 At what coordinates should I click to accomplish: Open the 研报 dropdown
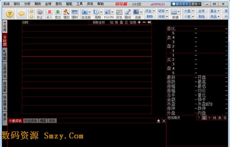click(163, 11)
